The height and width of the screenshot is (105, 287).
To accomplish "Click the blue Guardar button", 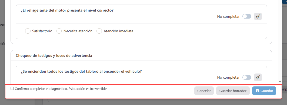I will tap(264, 91).
